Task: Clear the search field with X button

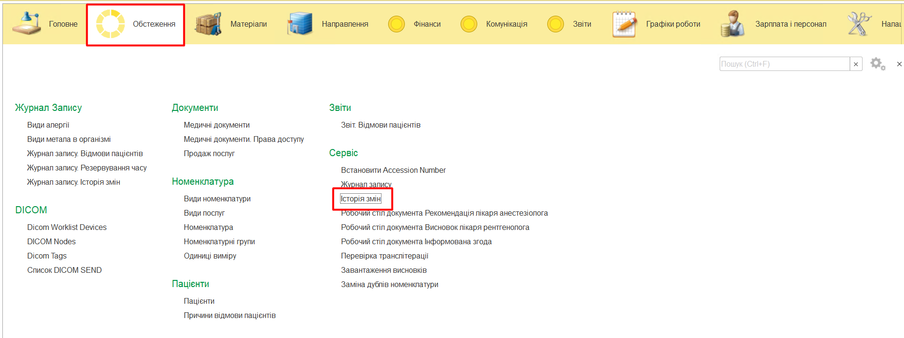Action: [856, 64]
